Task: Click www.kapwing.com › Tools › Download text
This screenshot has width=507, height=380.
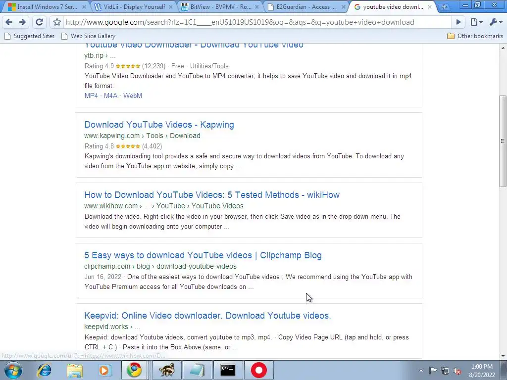Action: point(142,136)
